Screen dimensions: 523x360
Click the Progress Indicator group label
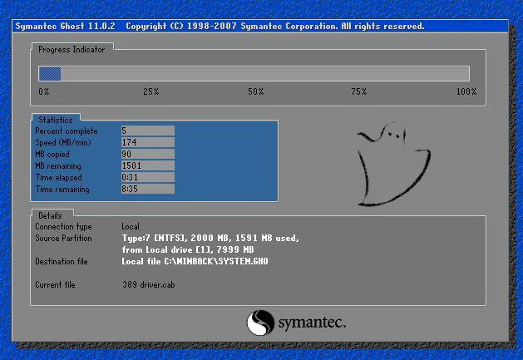[72, 49]
